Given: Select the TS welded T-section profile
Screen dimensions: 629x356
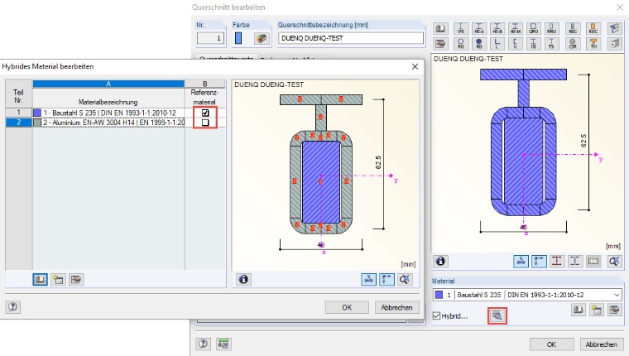Looking at the screenshot, I should pyautogui.click(x=551, y=43).
